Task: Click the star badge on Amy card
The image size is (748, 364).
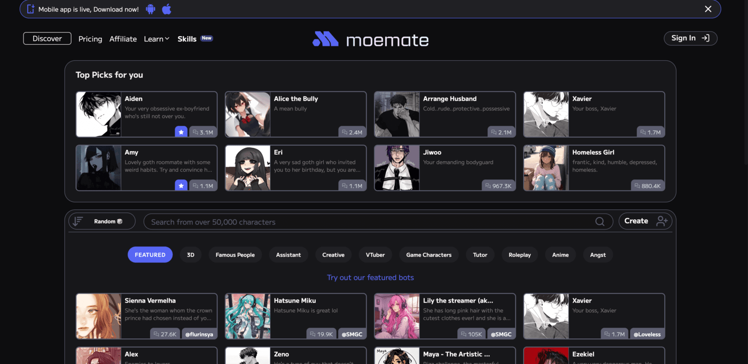Action: pyautogui.click(x=181, y=185)
